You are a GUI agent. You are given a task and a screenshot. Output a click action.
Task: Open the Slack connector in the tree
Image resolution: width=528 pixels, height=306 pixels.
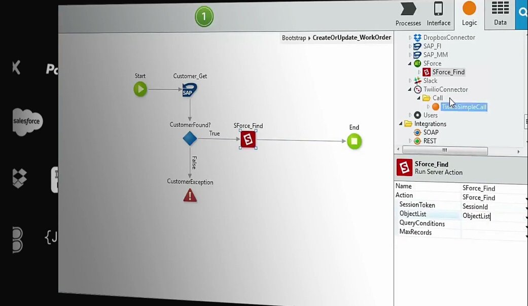(x=410, y=80)
